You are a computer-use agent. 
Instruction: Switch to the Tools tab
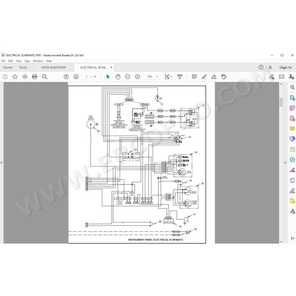click(23, 67)
